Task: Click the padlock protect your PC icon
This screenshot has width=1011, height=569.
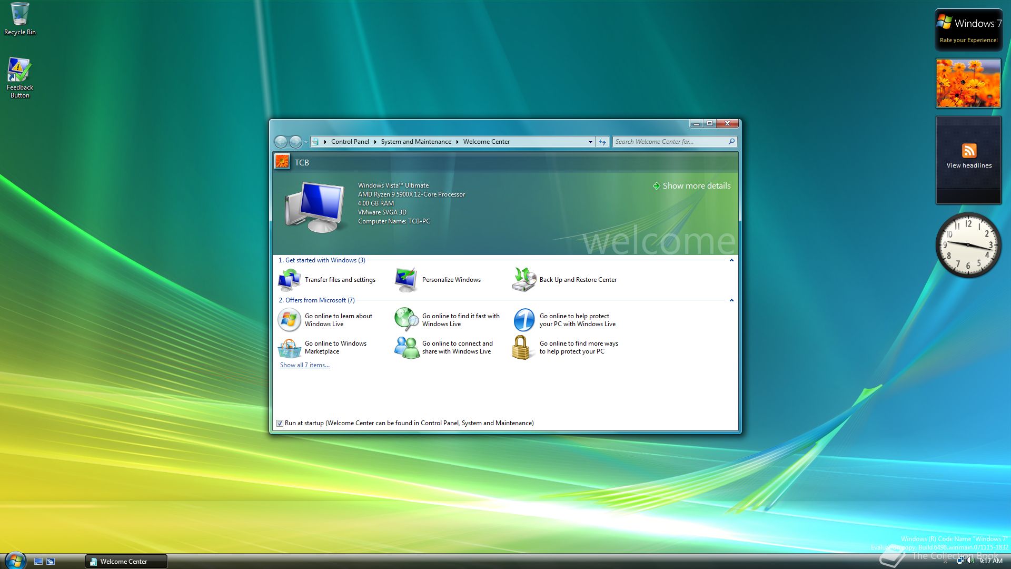Action: pyautogui.click(x=521, y=348)
